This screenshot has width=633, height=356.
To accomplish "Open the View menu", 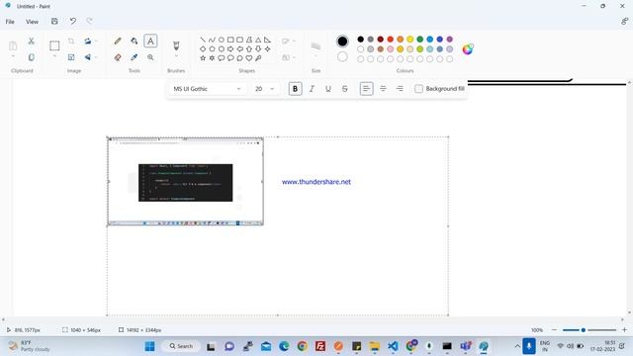I will click(33, 22).
